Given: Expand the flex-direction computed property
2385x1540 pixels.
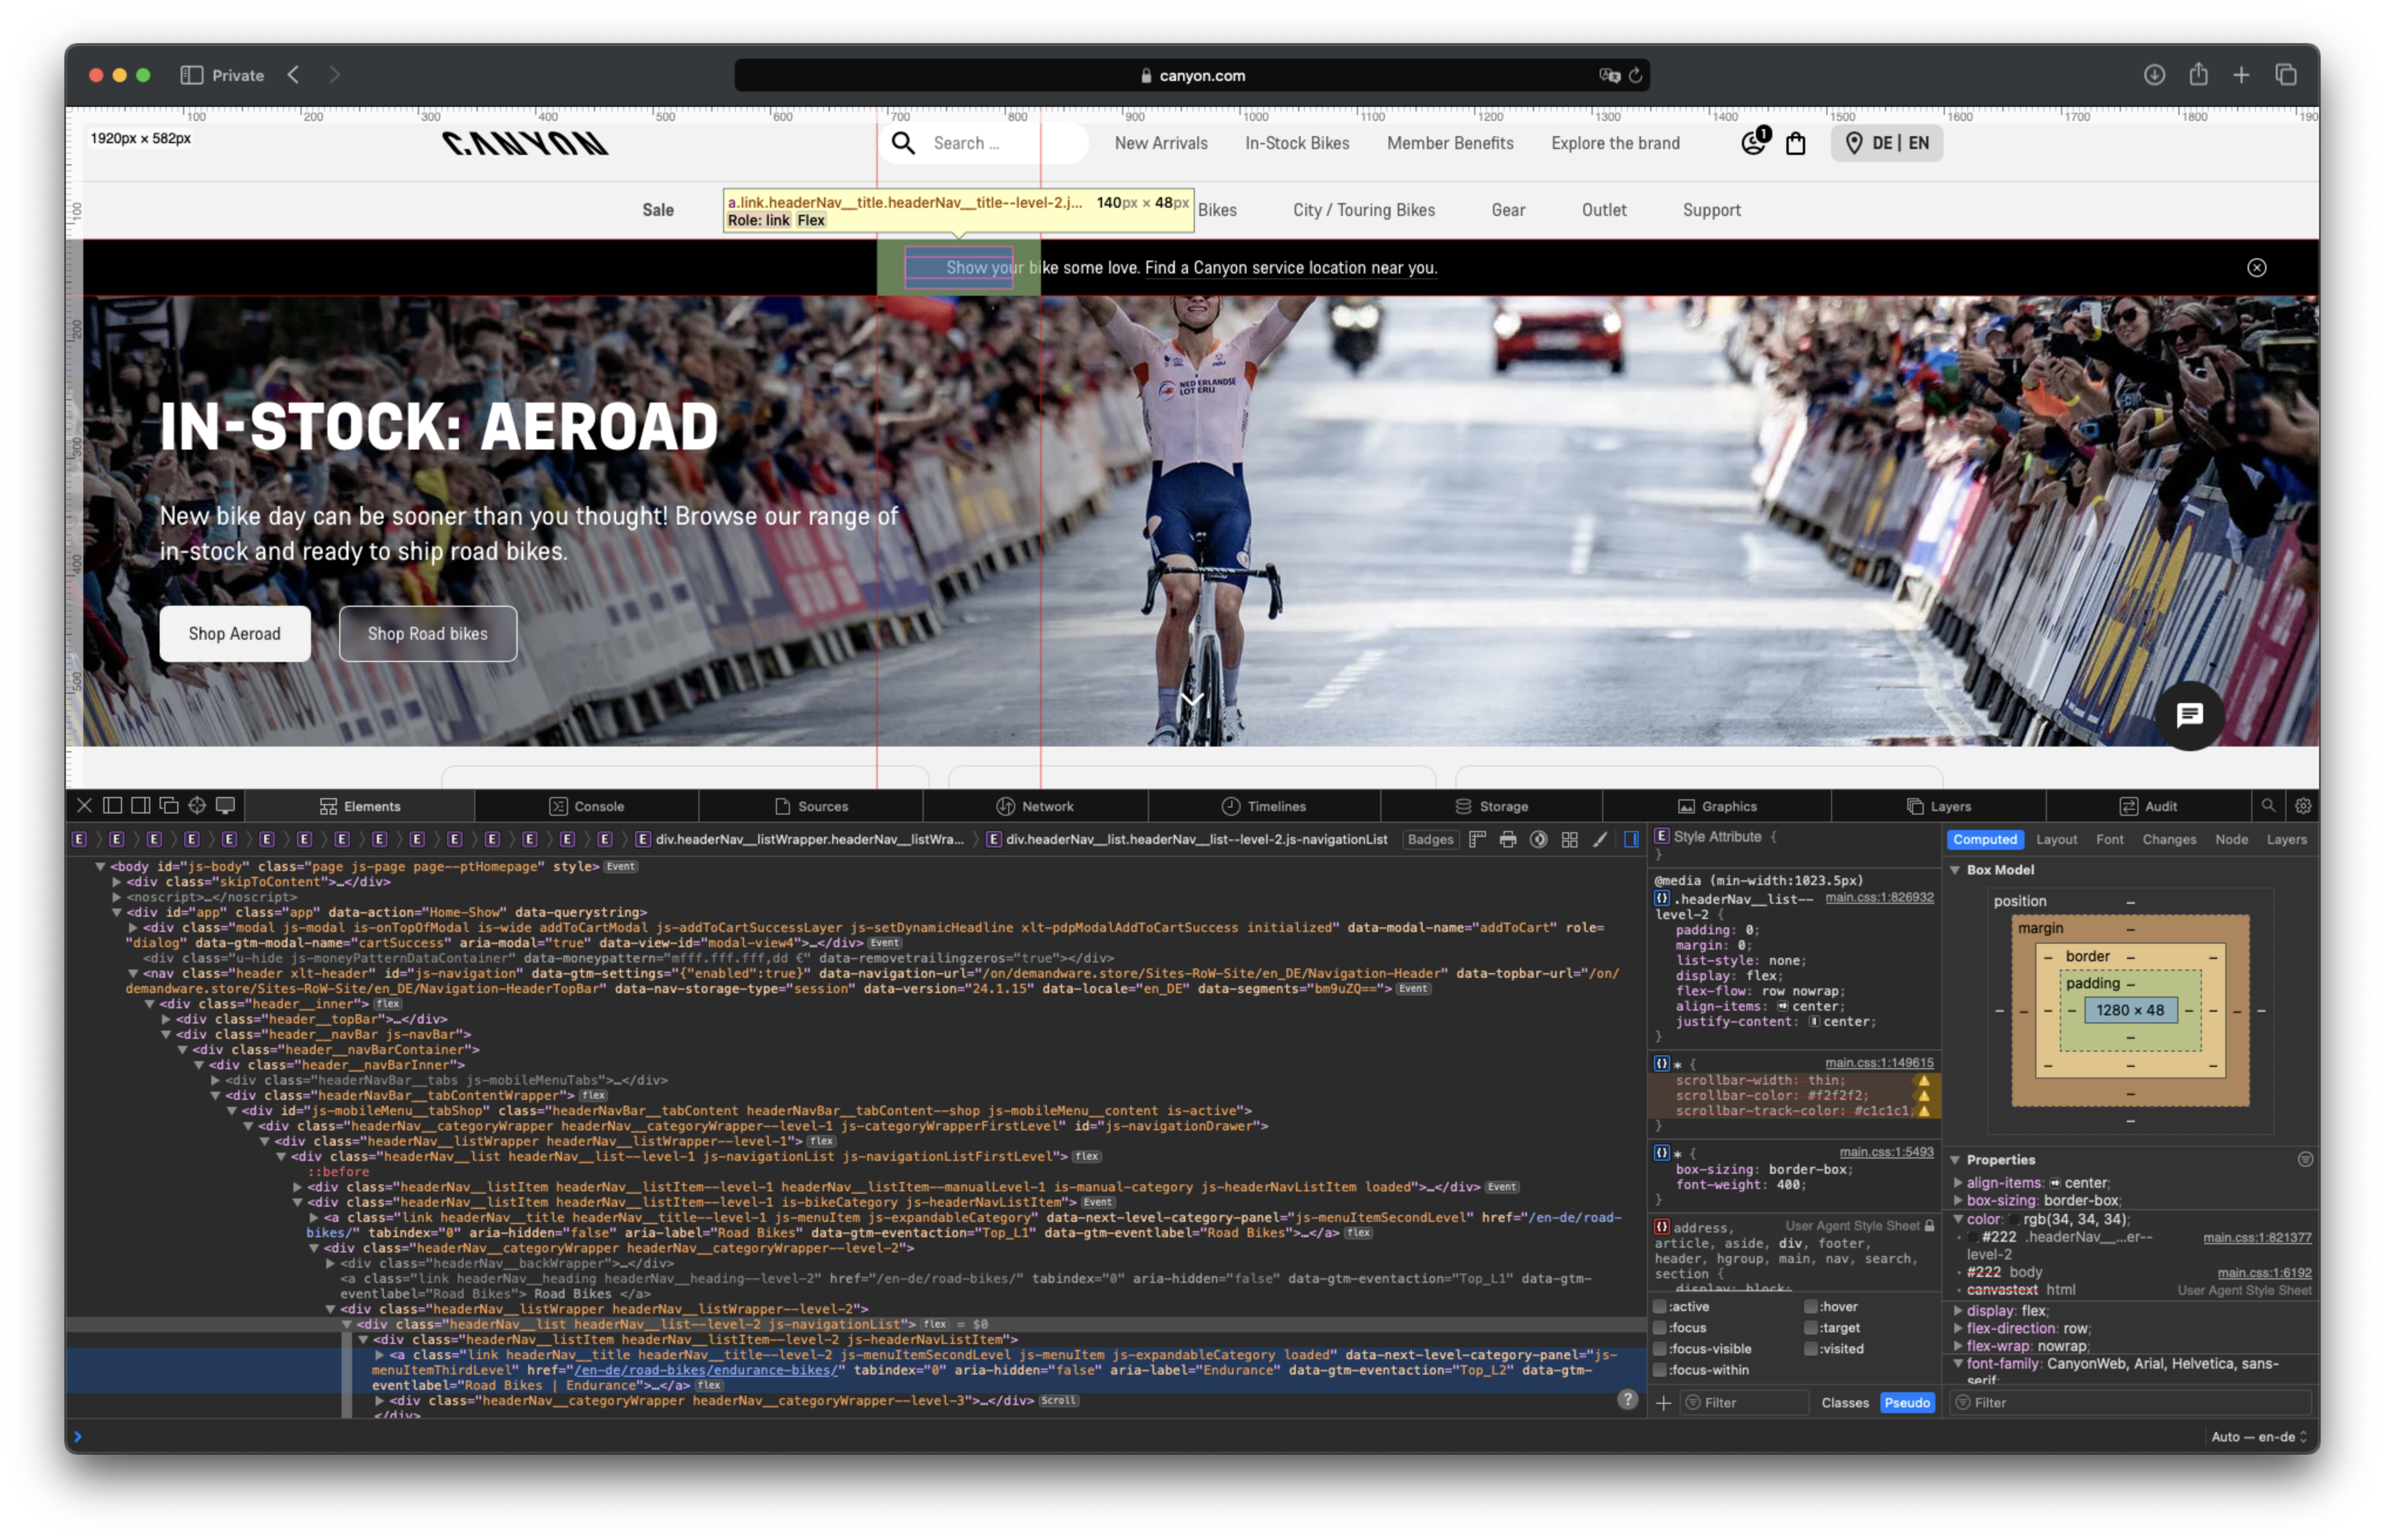Looking at the screenshot, I should point(1958,1328).
